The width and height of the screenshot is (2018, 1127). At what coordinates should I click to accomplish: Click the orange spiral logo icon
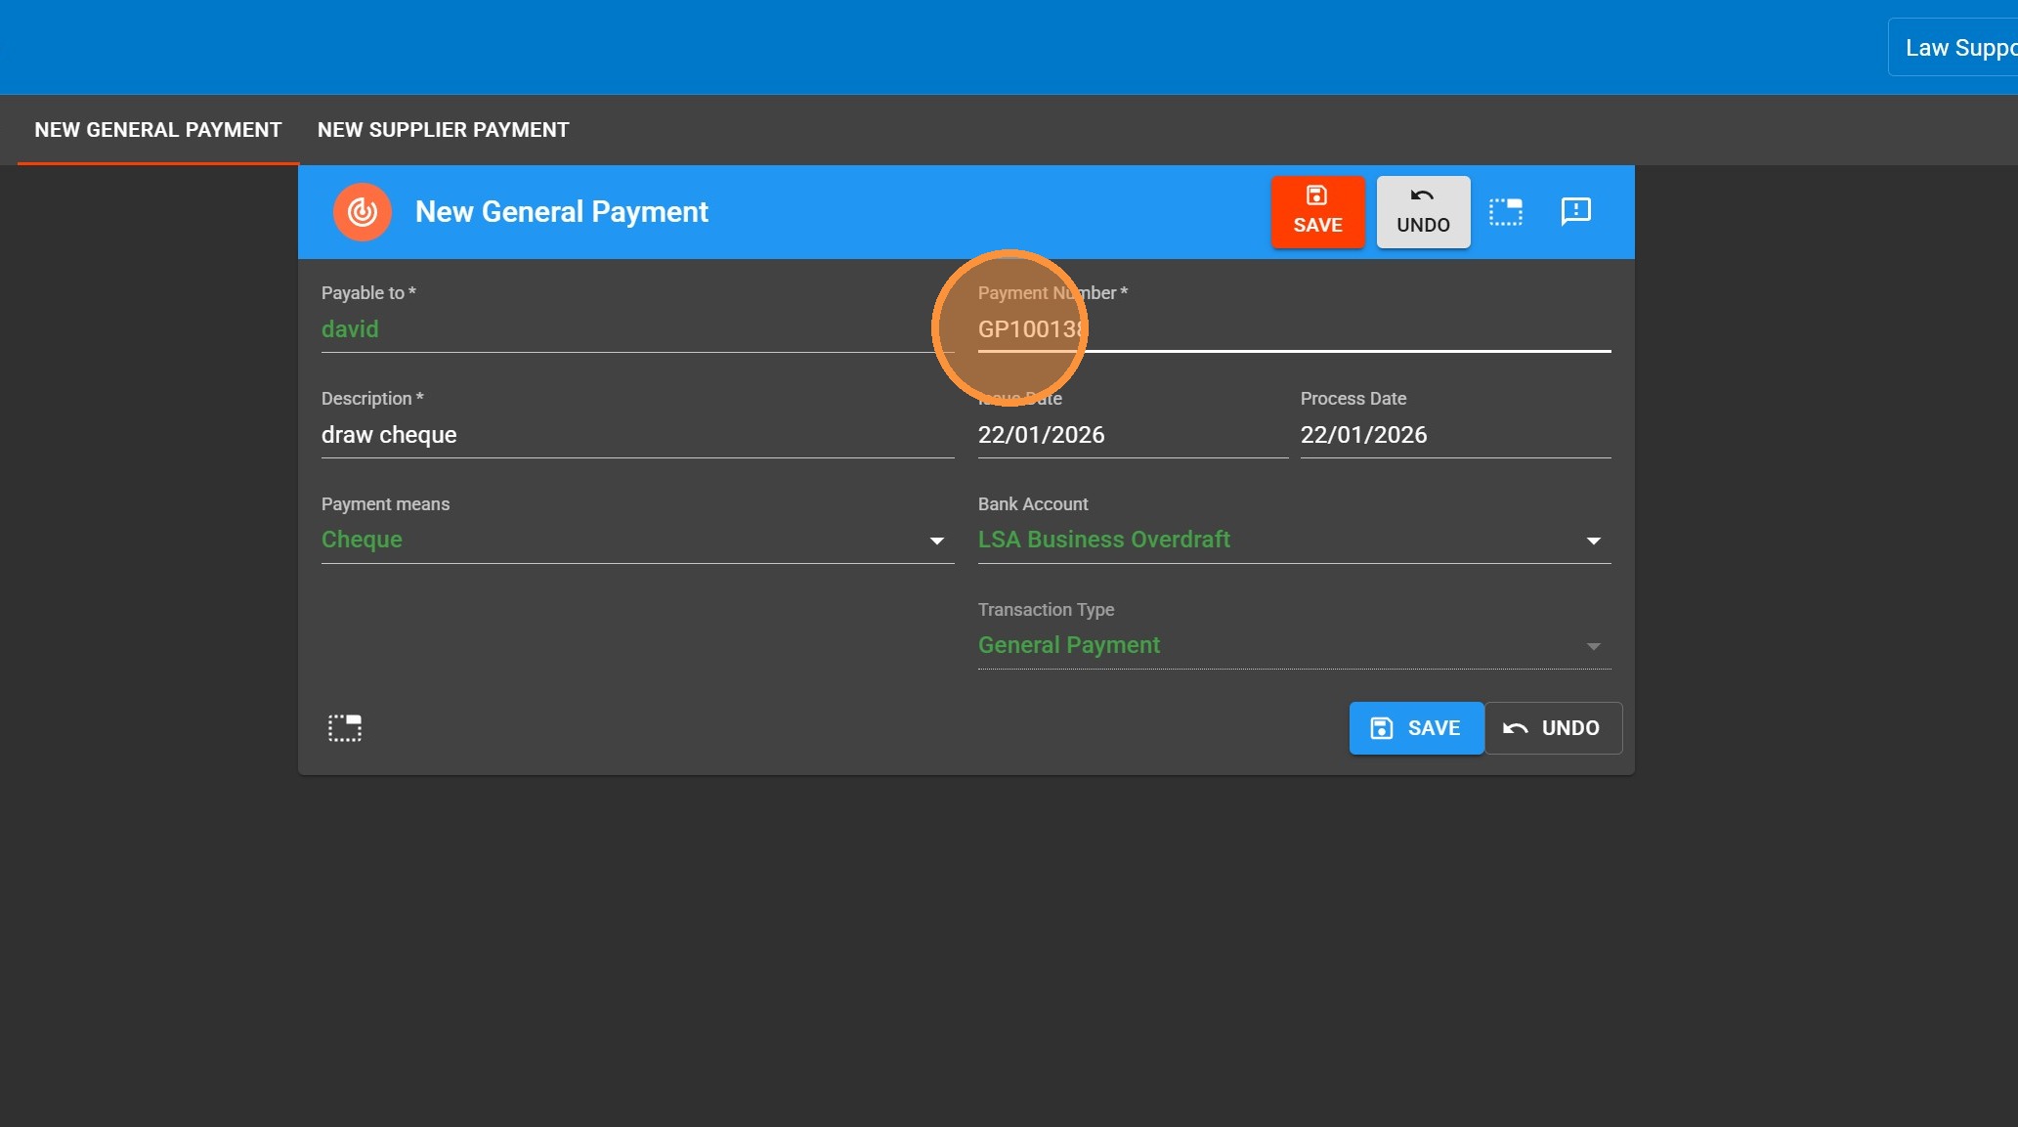(x=362, y=212)
